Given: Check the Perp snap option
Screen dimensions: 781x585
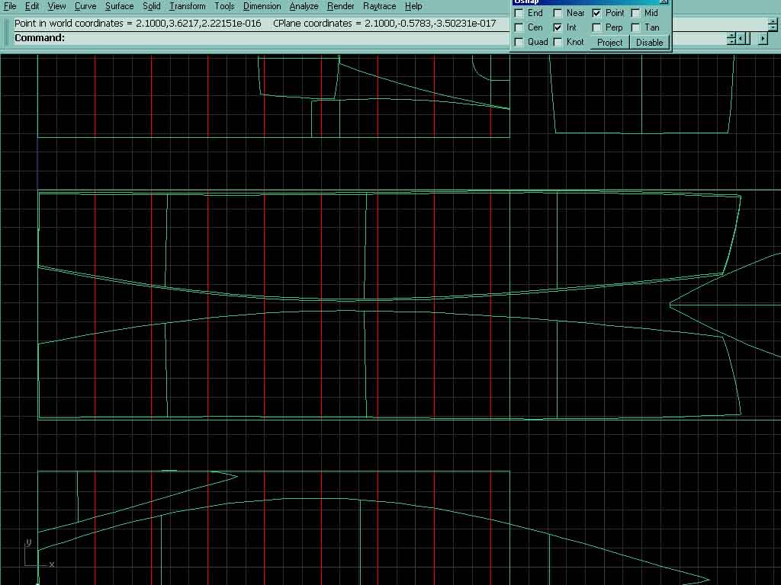Looking at the screenshot, I should [x=597, y=27].
